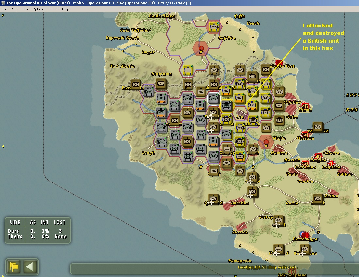The height and width of the screenshot is (277, 359).
Task: Click the yellow scroll arrow on left map edge
Action: [x=3, y=146]
